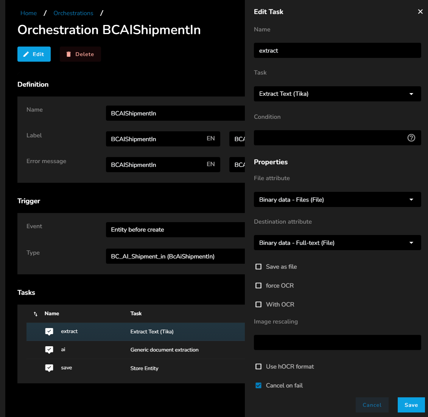Image resolution: width=428 pixels, height=417 pixels.
Task: Click the sort arrows icon in Tasks header
Action: [x=36, y=314]
